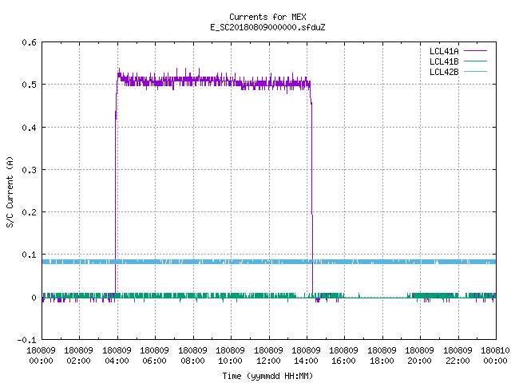Click the 180810 00:00 x-axis tick label
The image size is (511, 383).
coord(495,356)
